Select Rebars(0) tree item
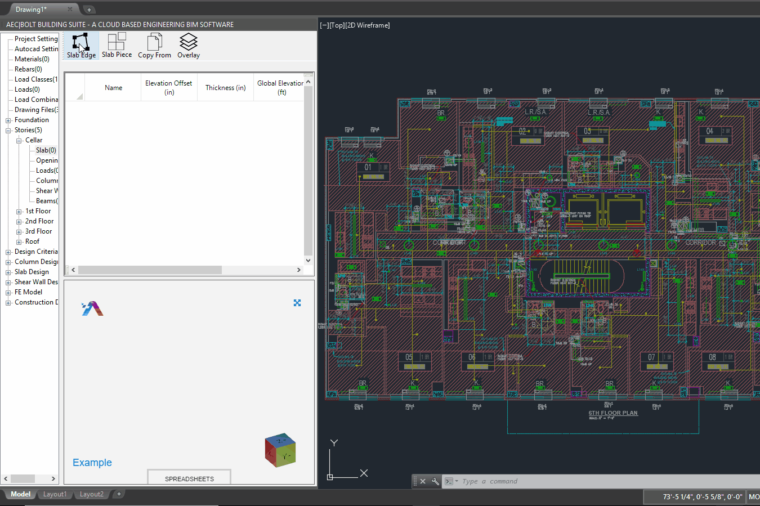Image resolution: width=760 pixels, height=506 pixels. tap(28, 69)
